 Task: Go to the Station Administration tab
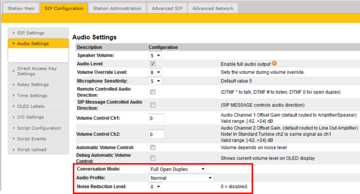coord(117,8)
